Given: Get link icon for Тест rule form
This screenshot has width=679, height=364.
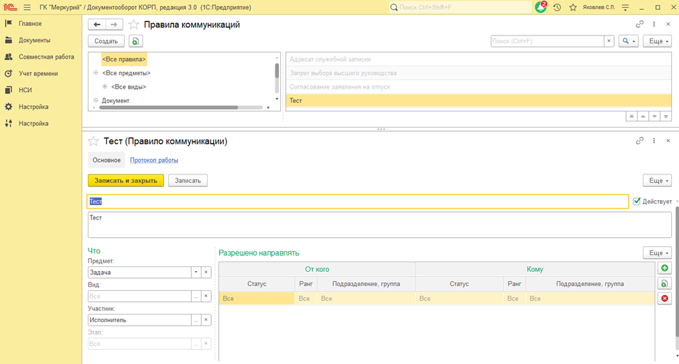Looking at the screenshot, I should [x=639, y=141].
